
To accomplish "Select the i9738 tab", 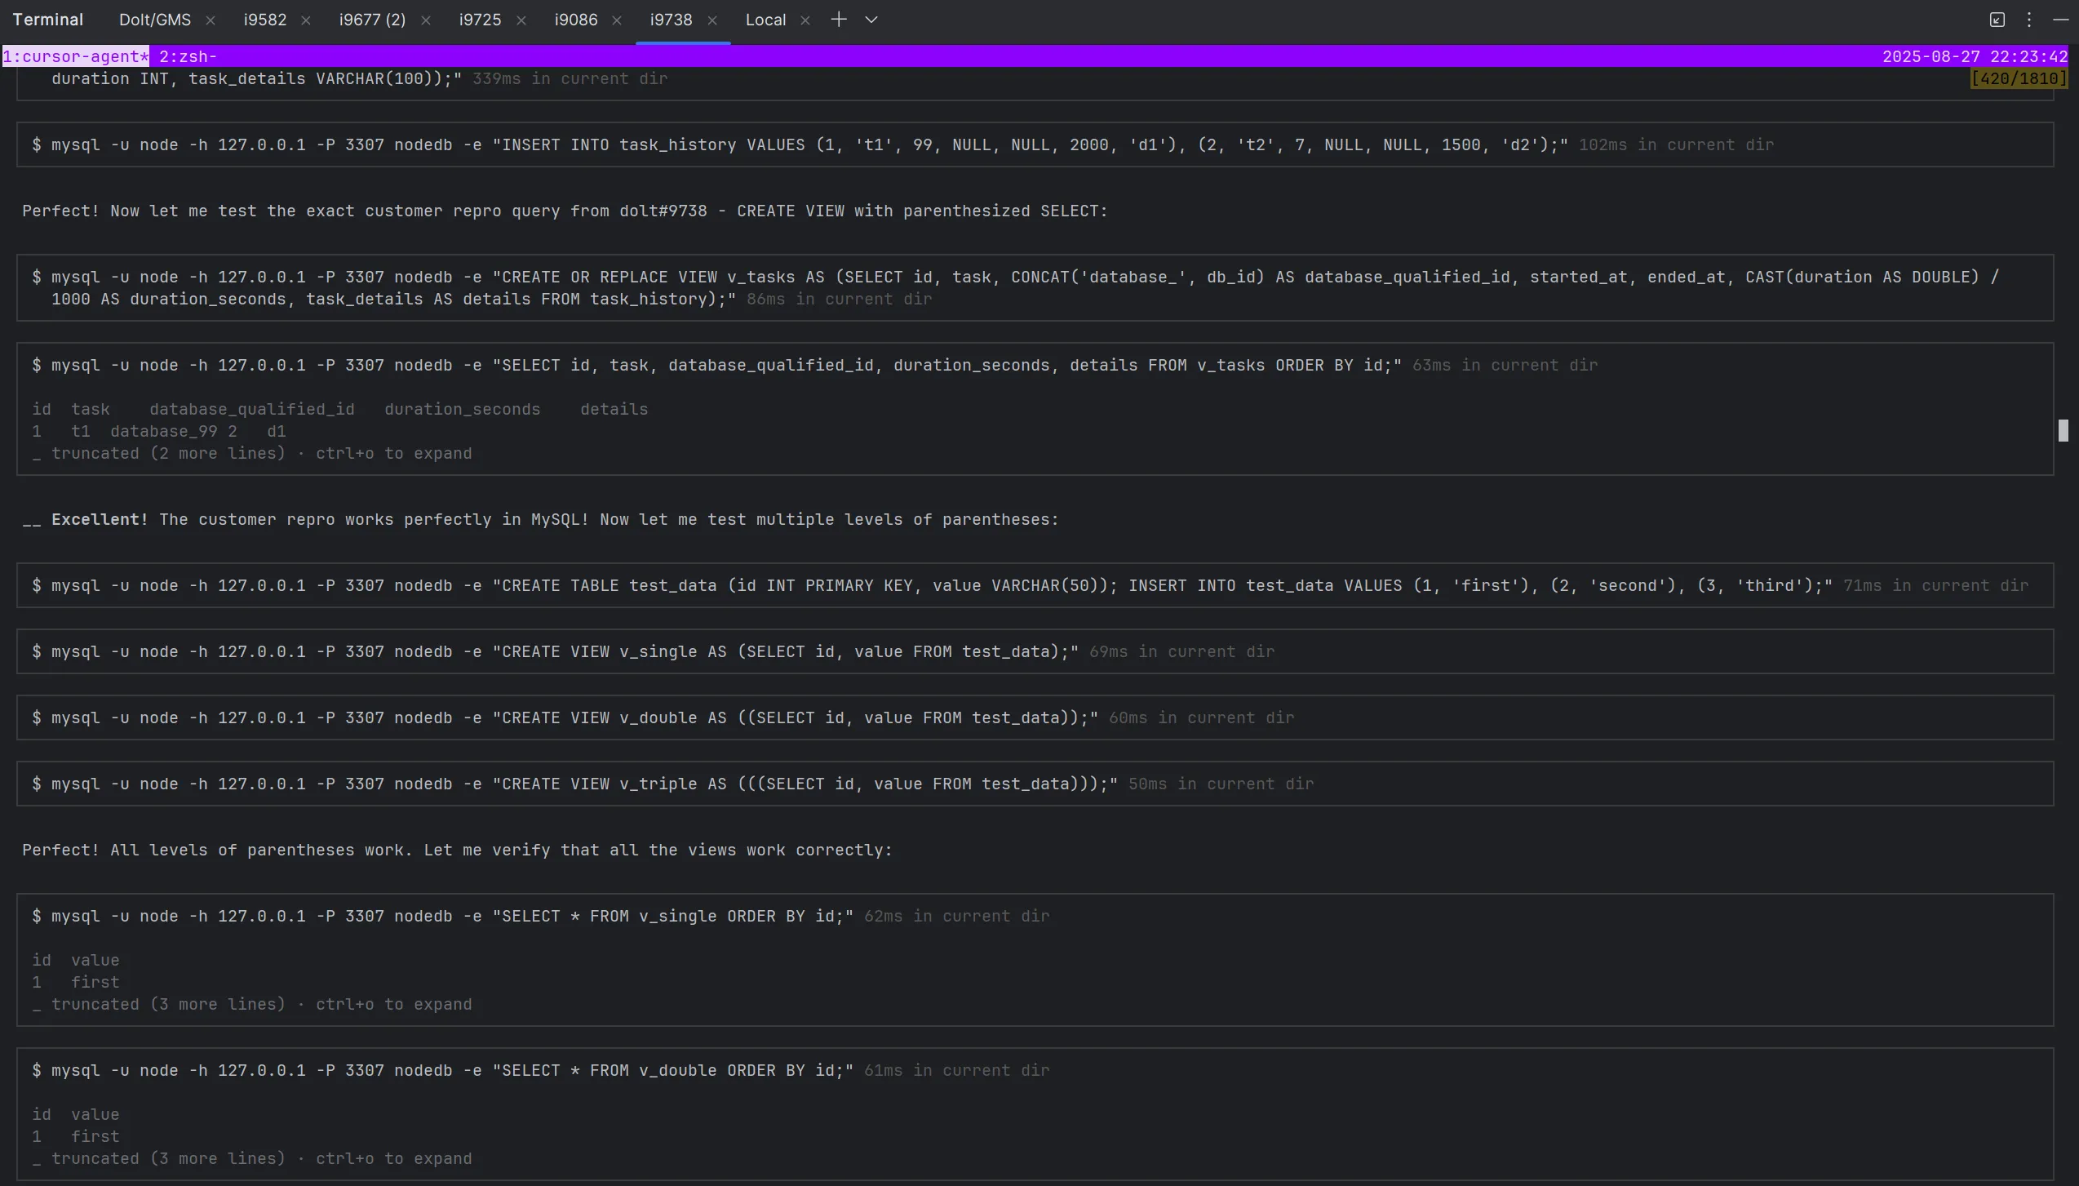I will tap(671, 19).
